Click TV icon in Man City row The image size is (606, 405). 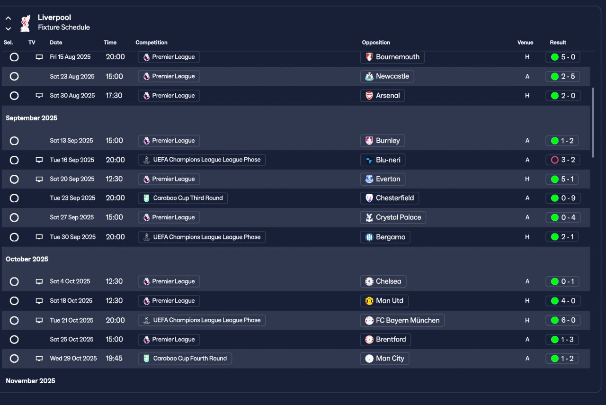coord(39,359)
